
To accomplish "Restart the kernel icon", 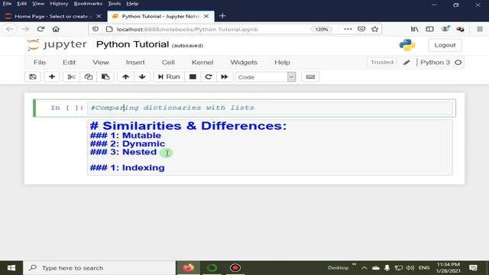I will tap(209, 76).
